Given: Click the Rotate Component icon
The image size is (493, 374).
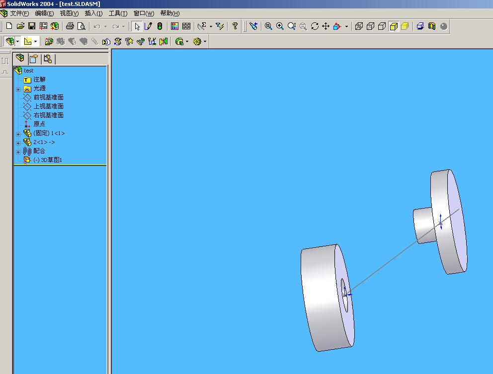Looking at the screenshot, I should [118, 41].
